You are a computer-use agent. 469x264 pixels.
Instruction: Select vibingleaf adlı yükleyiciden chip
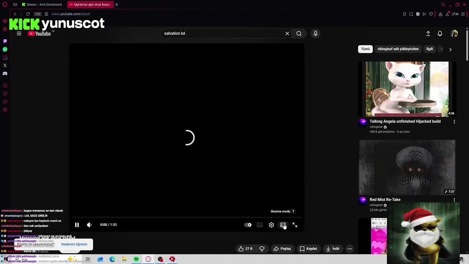[398, 49]
